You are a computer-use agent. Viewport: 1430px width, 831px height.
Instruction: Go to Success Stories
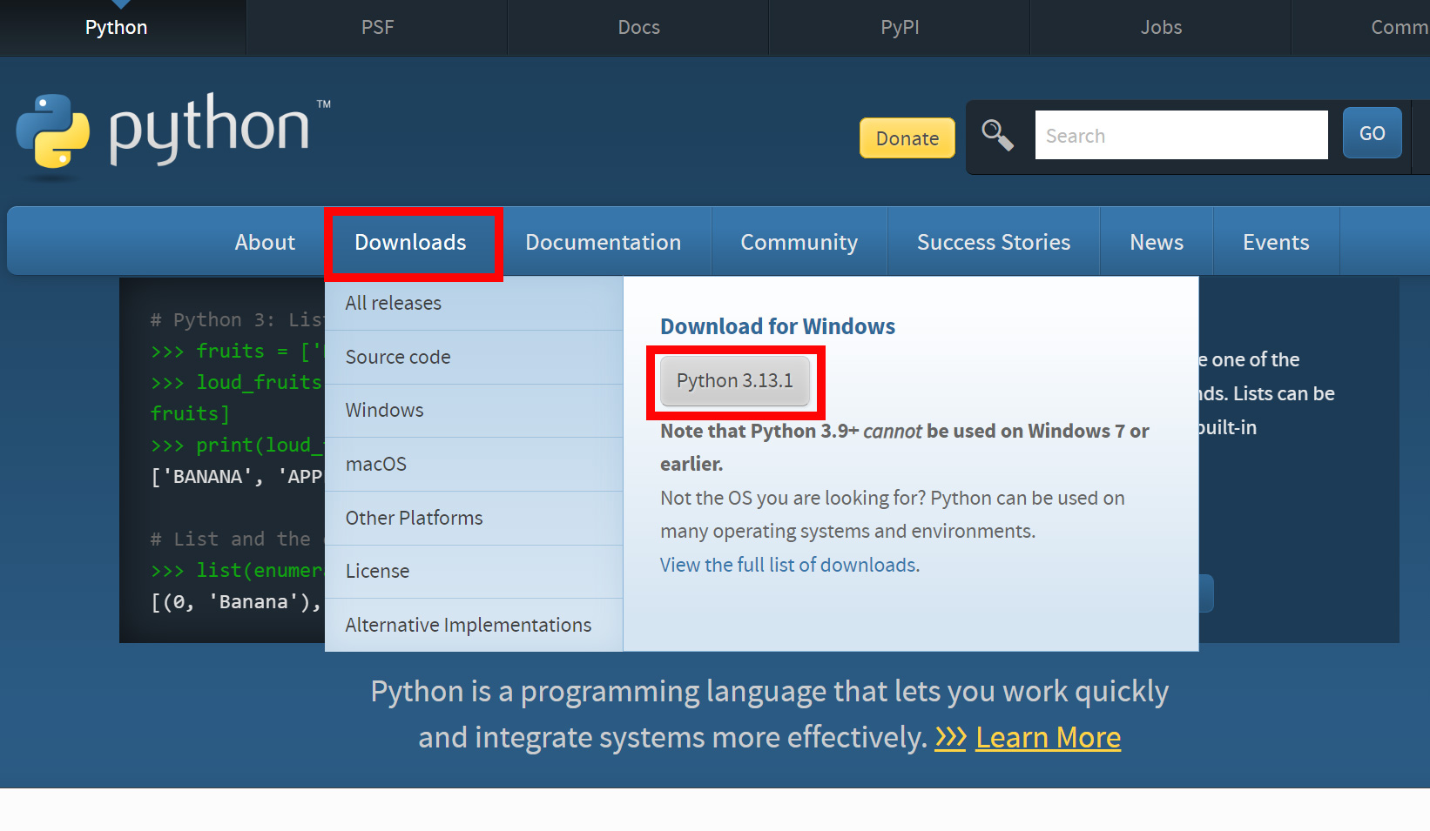click(x=993, y=242)
